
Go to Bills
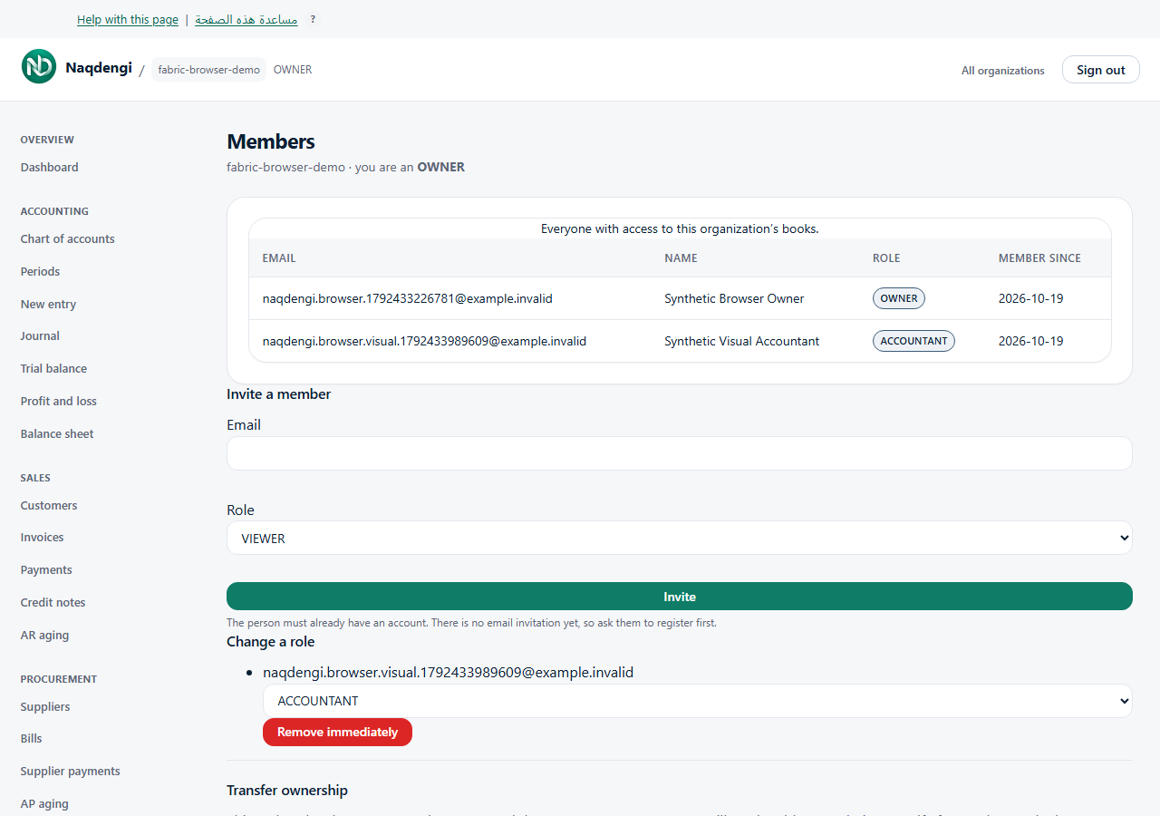coord(32,739)
